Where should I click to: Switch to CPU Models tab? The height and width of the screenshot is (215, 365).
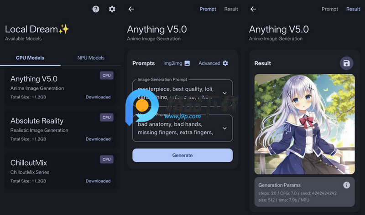(x=30, y=58)
